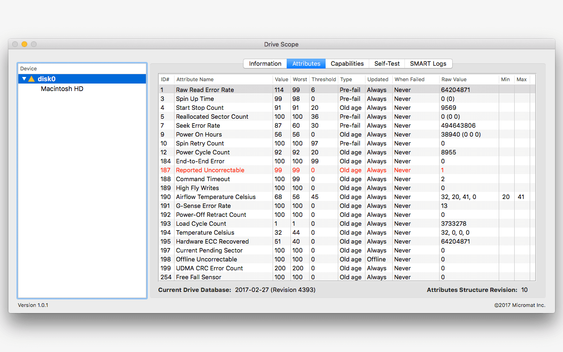The image size is (563, 352).
Task: Click the Max column header
Action: 522,79
